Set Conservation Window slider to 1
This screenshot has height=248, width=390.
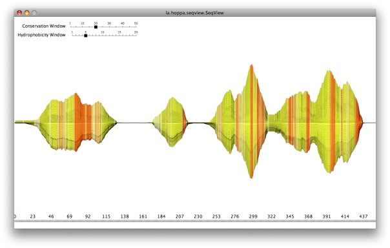tap(70, 26)
